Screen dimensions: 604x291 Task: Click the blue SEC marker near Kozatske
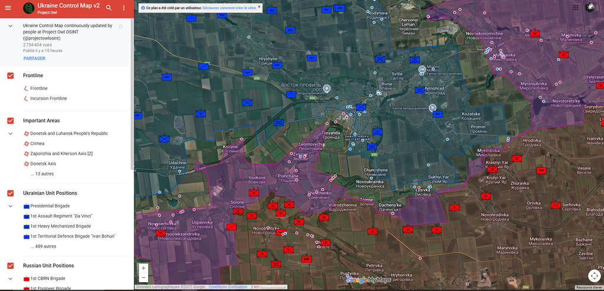(x=437, y=114)
